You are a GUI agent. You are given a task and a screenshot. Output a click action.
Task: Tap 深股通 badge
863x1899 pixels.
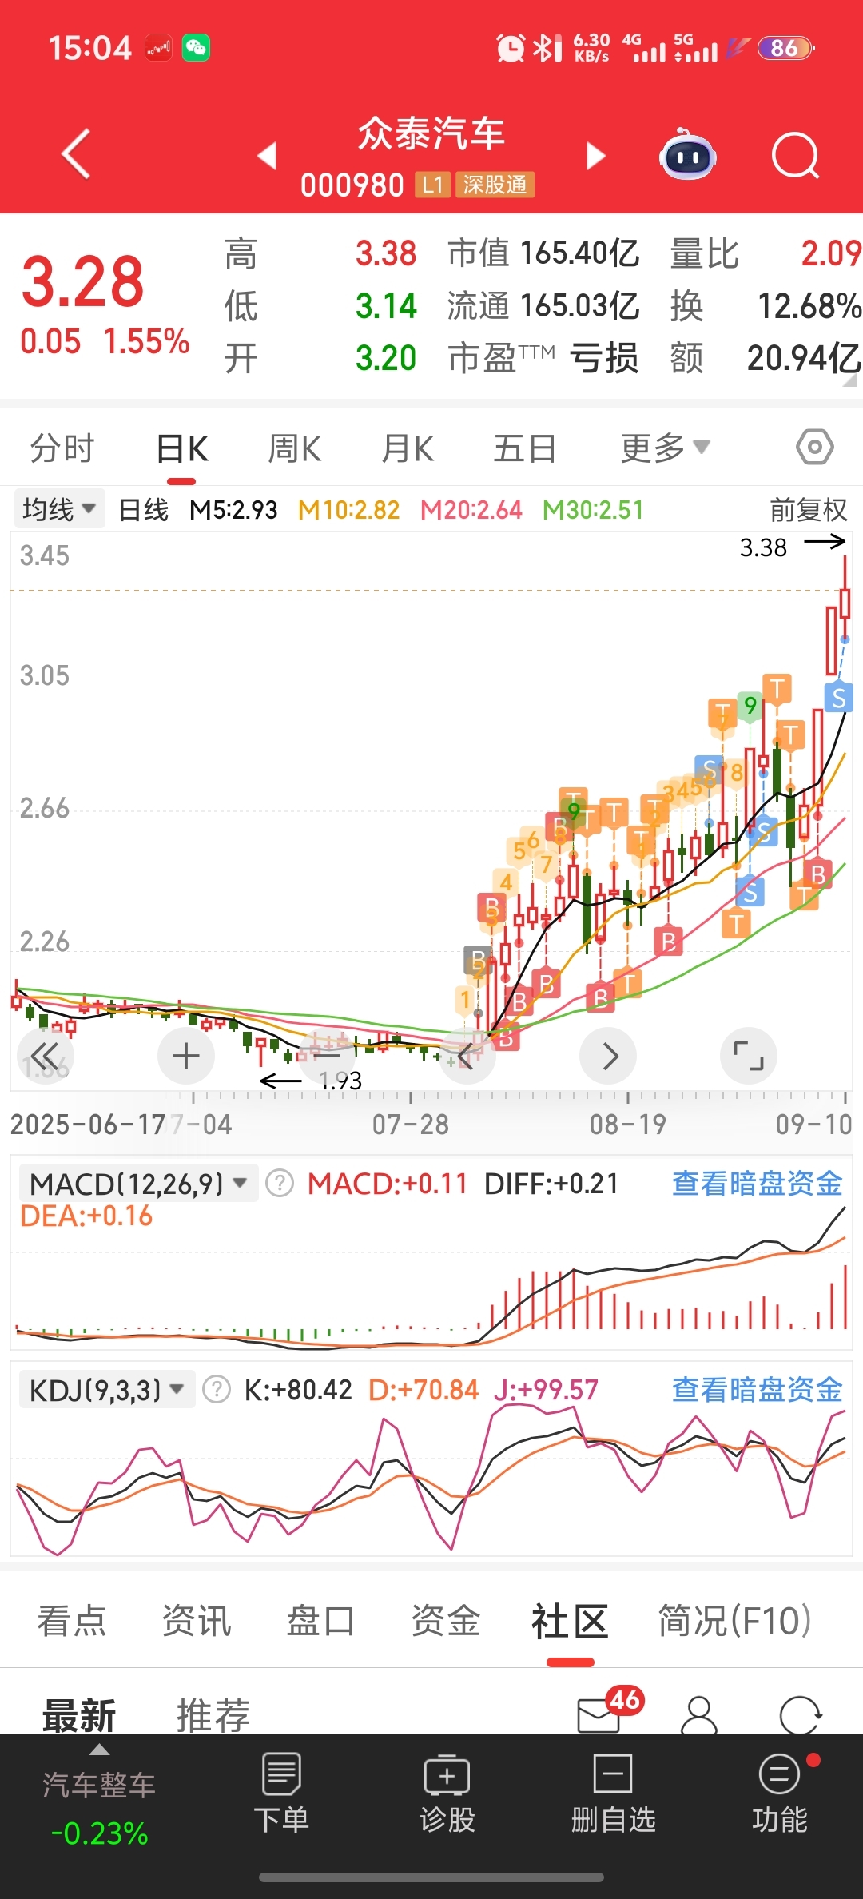click(495, 185)
